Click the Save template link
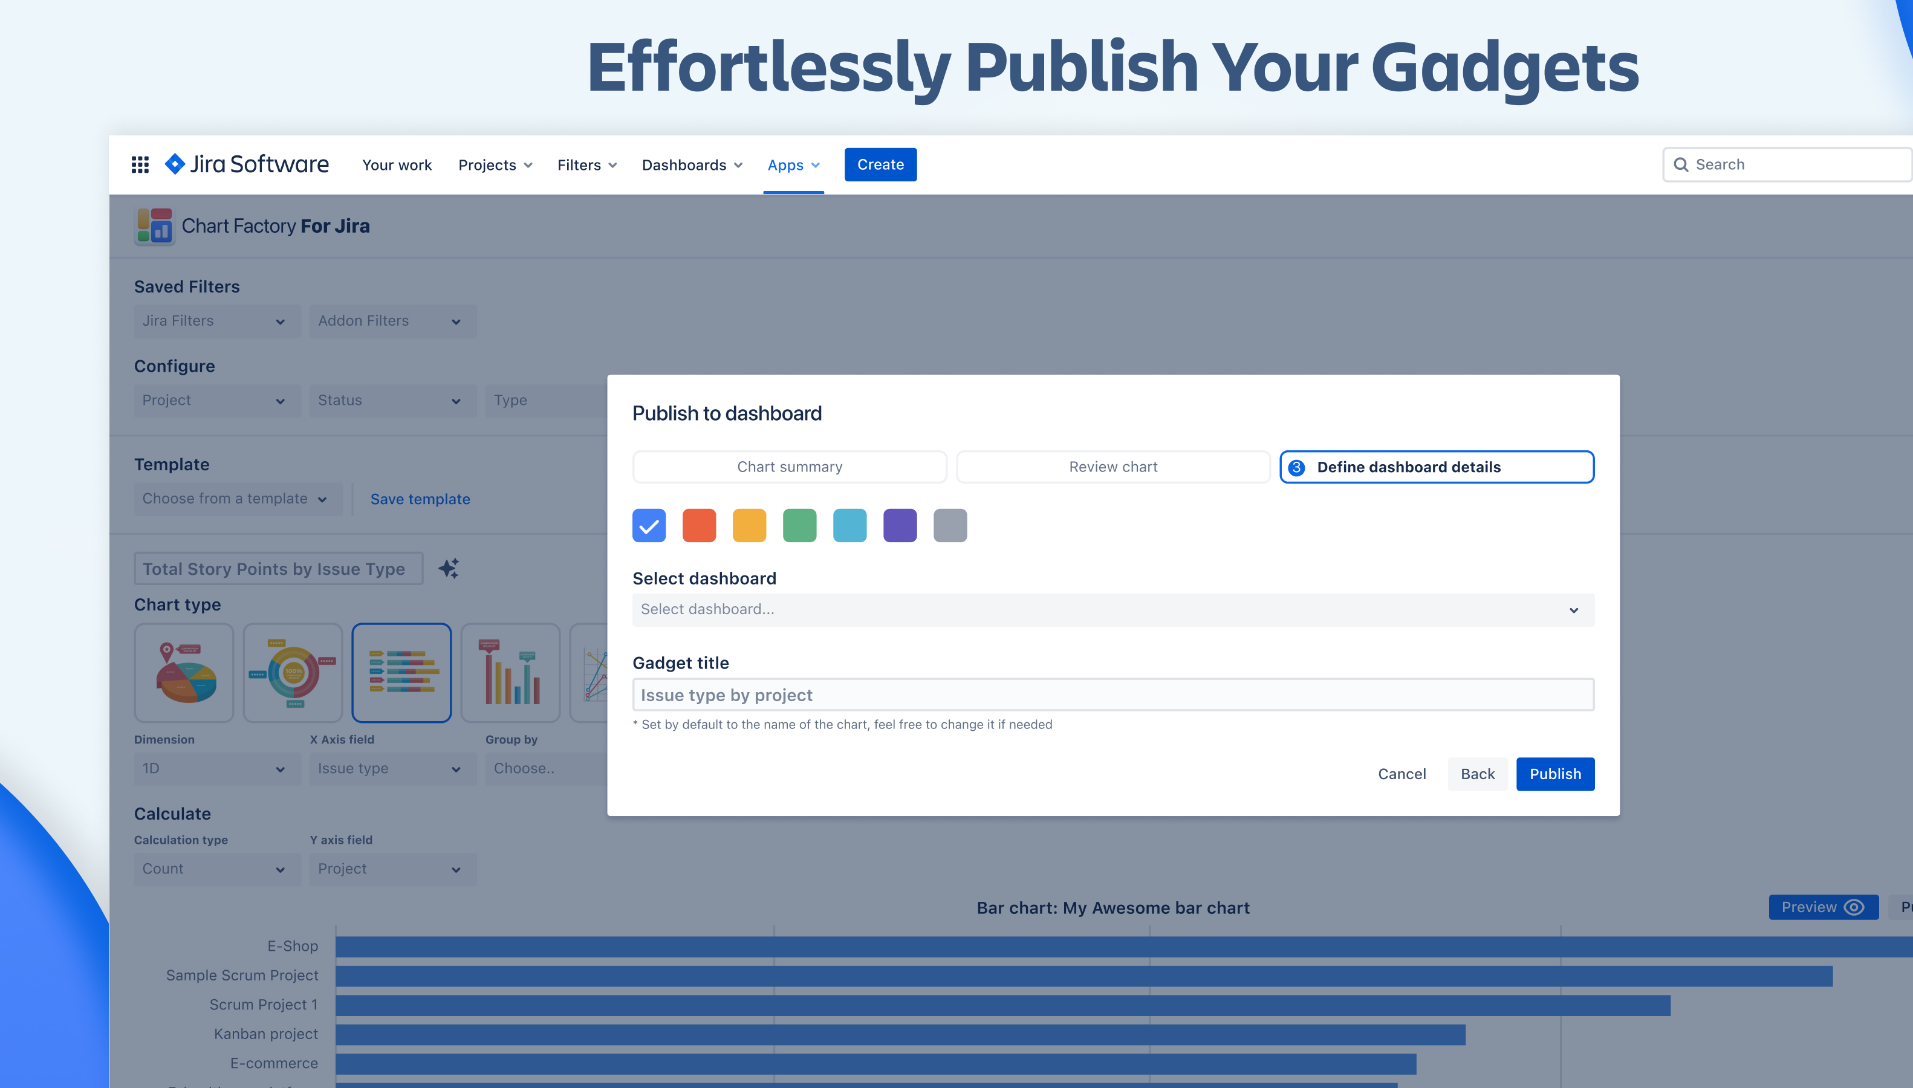This screenshot has height=1088, width=1913. 420,499
